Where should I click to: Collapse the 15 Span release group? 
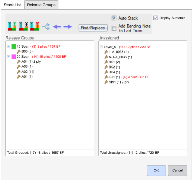tap(9, 46)
